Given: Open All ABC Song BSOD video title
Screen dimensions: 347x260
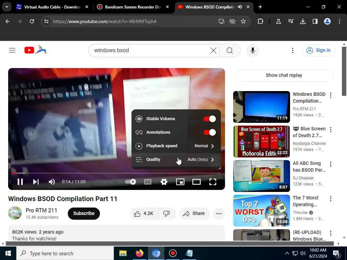Looking at the screenshot, I should [309, 167].
